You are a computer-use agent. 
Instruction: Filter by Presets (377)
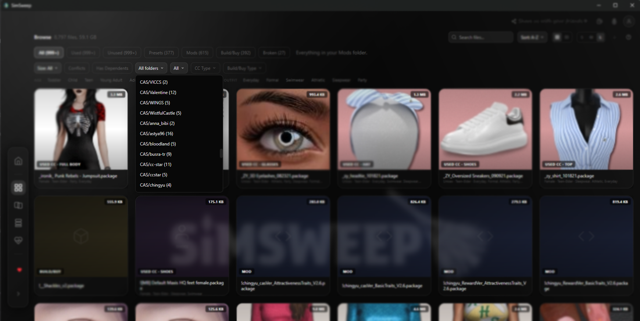point(161,53)
